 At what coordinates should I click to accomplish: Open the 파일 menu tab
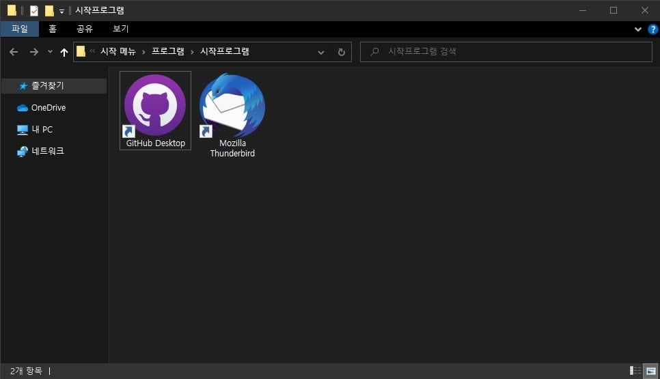pyautogui.click(x=20, y=29)
